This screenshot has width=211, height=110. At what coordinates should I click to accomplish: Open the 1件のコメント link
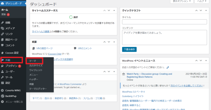point(85,48)
